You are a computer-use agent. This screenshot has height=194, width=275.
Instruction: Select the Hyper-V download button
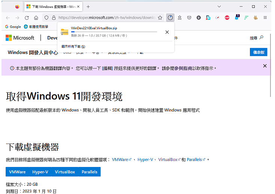coord(40,172)
